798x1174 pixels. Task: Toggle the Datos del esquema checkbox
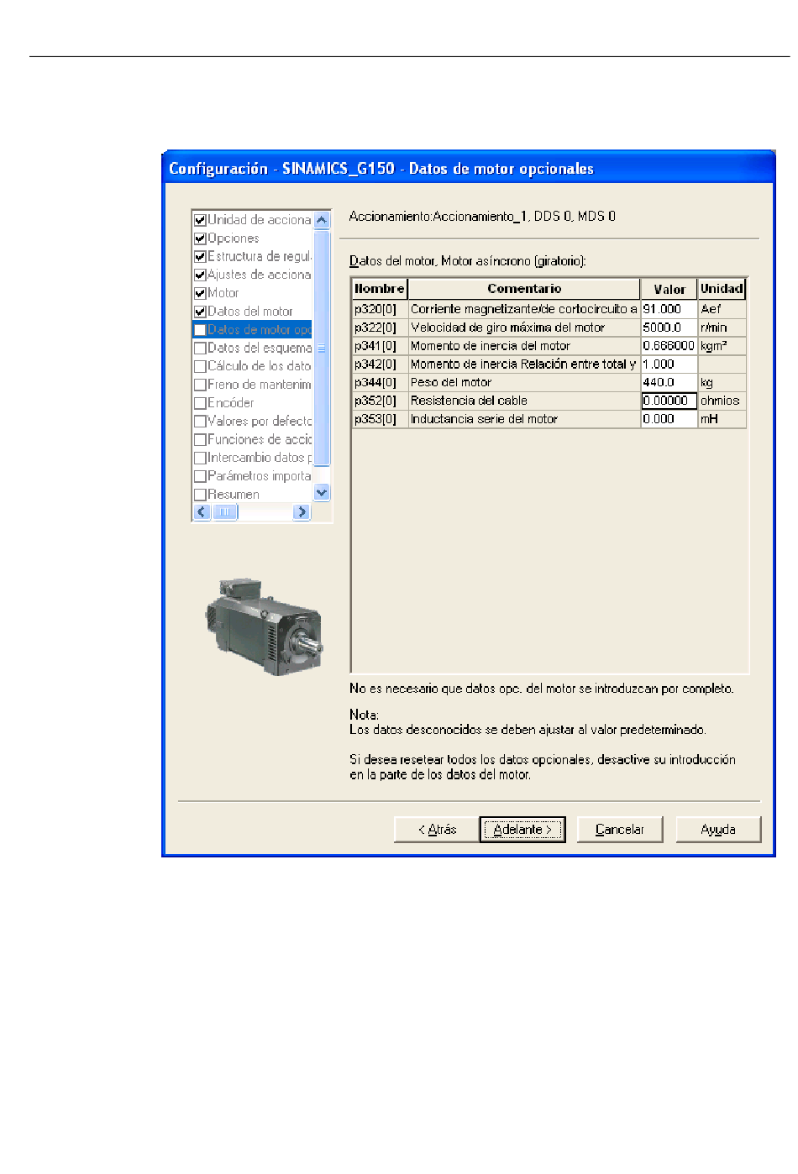pos(200,349)
